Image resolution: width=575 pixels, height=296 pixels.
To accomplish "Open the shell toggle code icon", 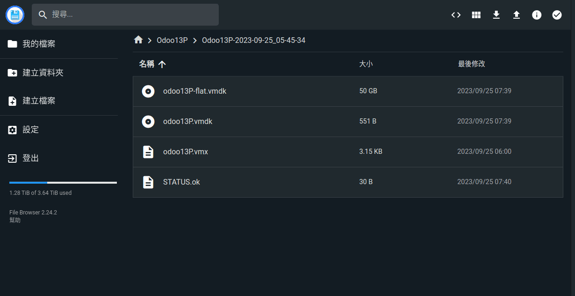I will 456,15.
